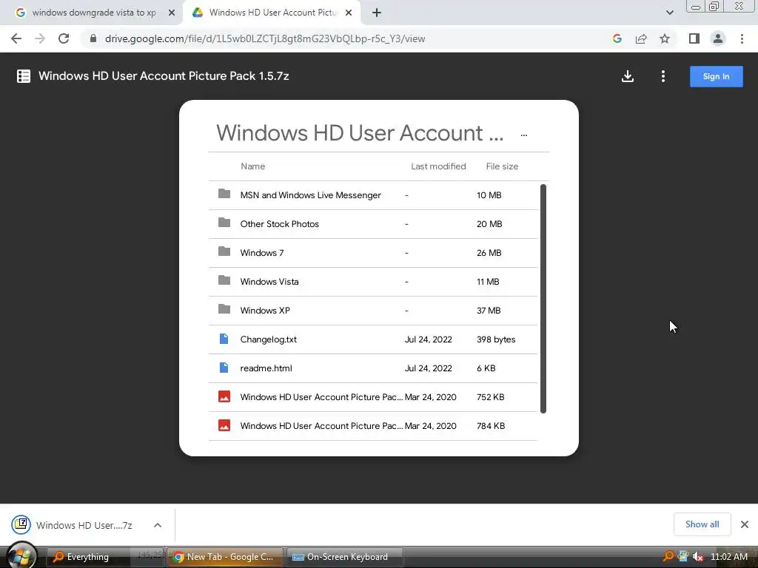Select the Windows HD User Account Picture tab
The image size is (758, 568).
pyautogui.click(x=272, y=13)
